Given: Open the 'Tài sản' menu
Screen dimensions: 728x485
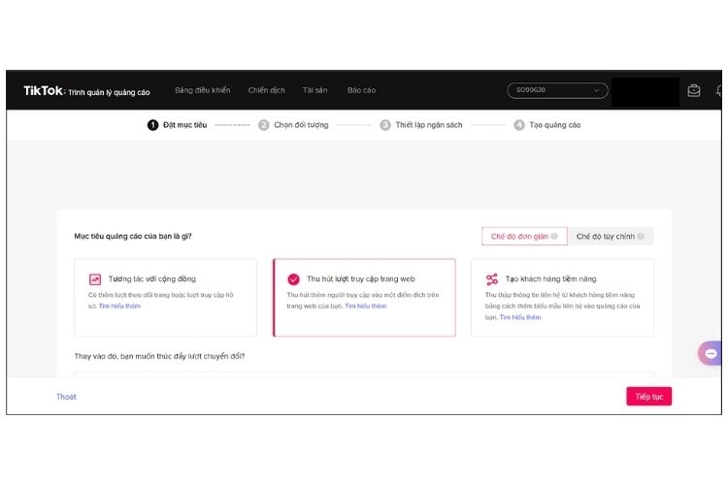Looking at the screenshot, I should click(x=314, y=90).
